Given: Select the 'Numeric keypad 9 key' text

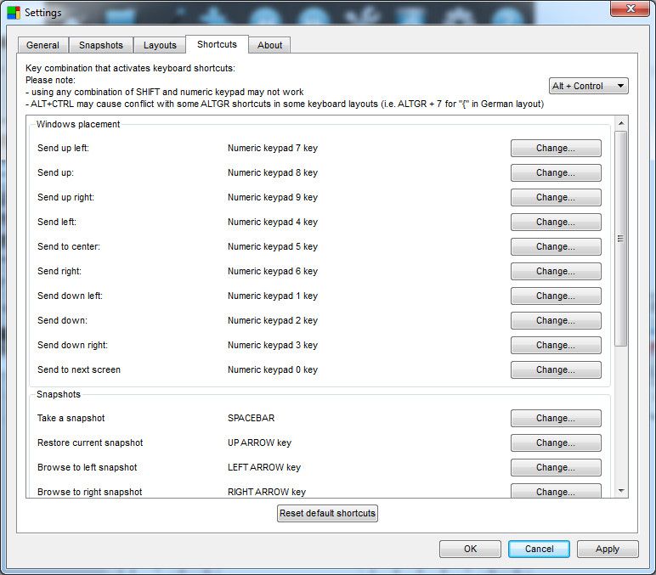Looking at the screenshot, I should (273, 197).
